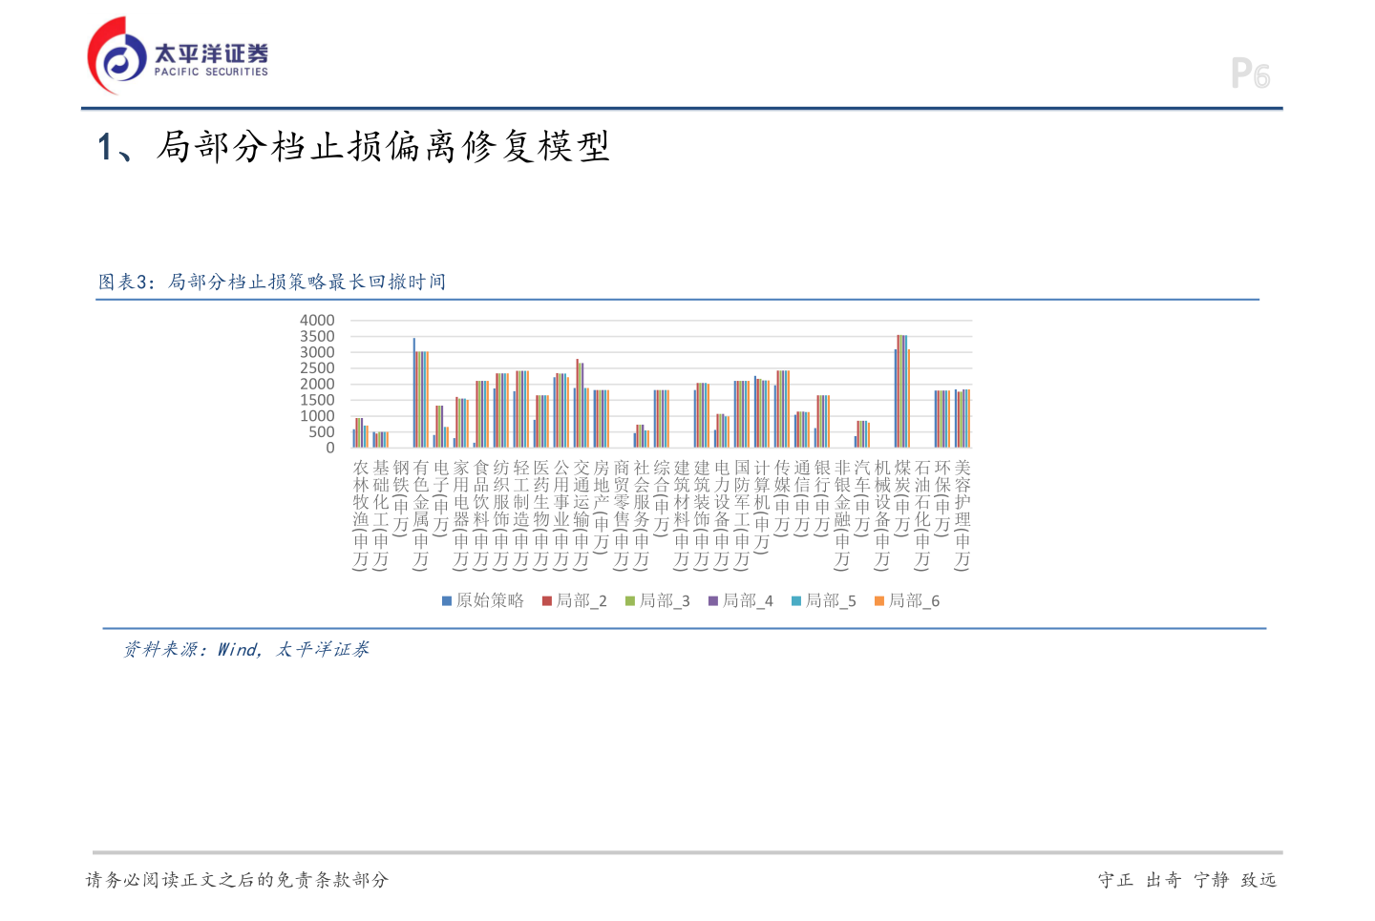The image size is (1375, 921).
Task: Click the chart caption 图表3 heading
Action: [272, 282]
